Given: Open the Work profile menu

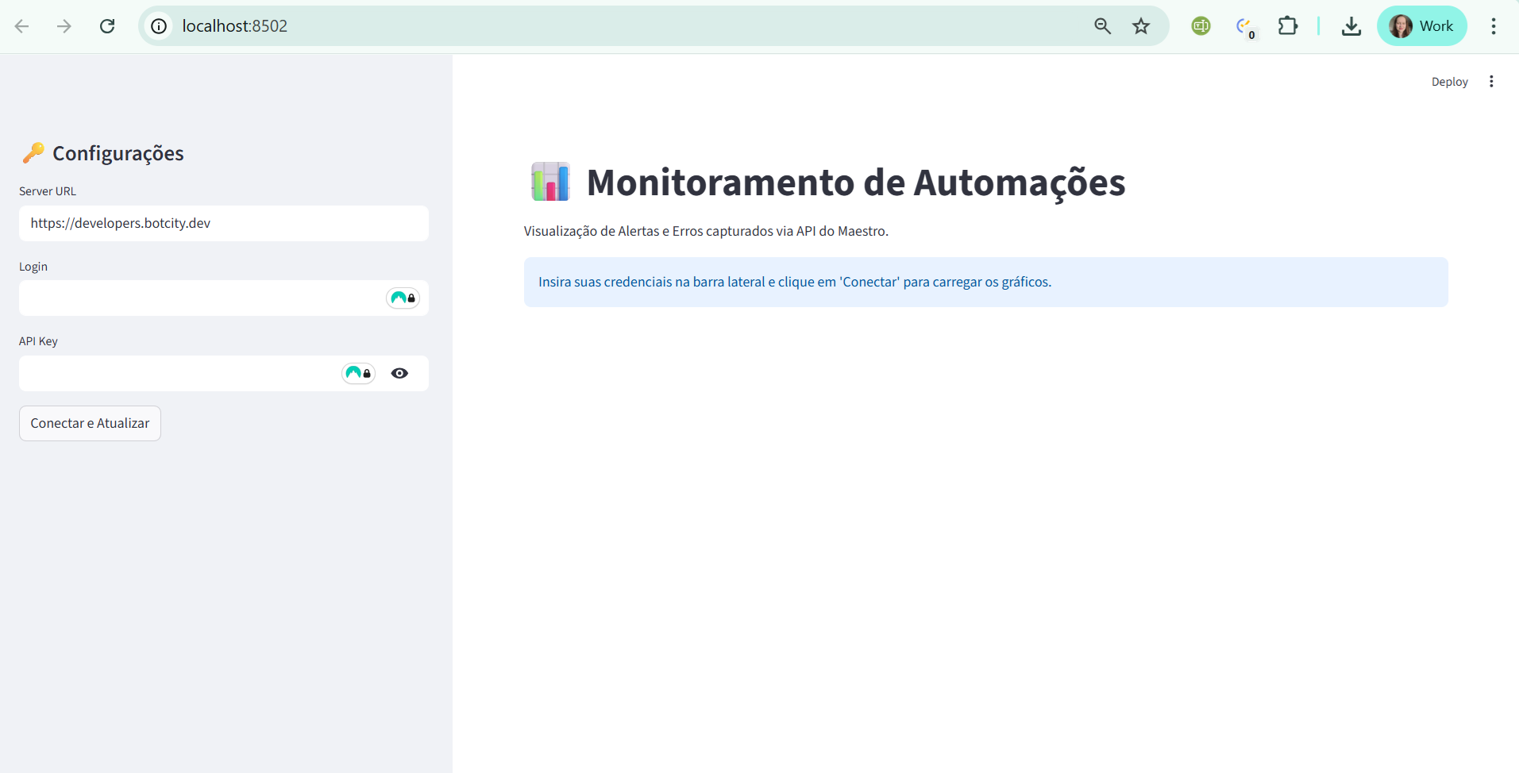Looking at the screenshot, I should [1421, 26].
